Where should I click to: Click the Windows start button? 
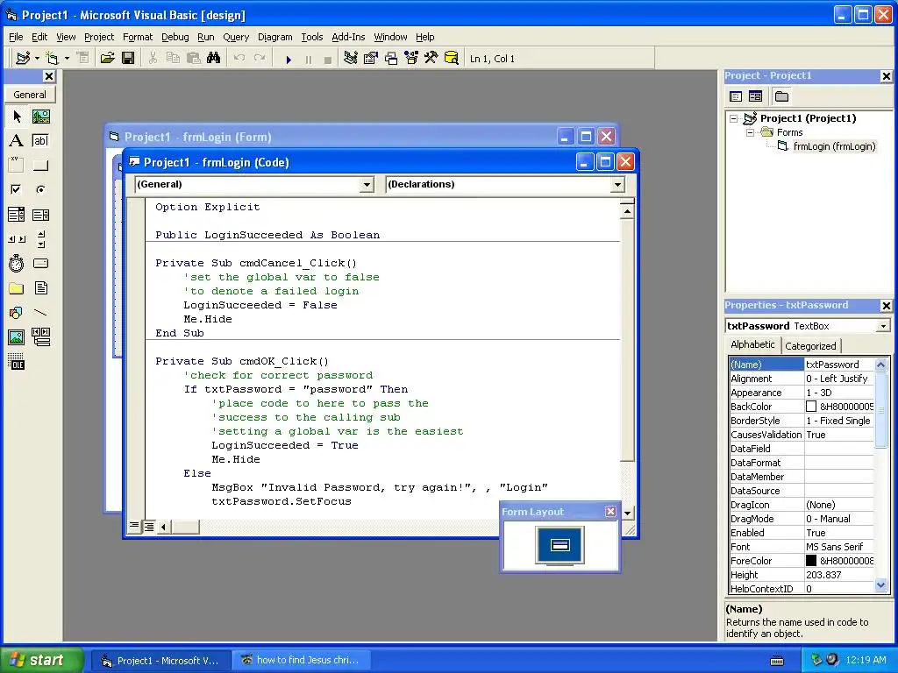(42, 660)
